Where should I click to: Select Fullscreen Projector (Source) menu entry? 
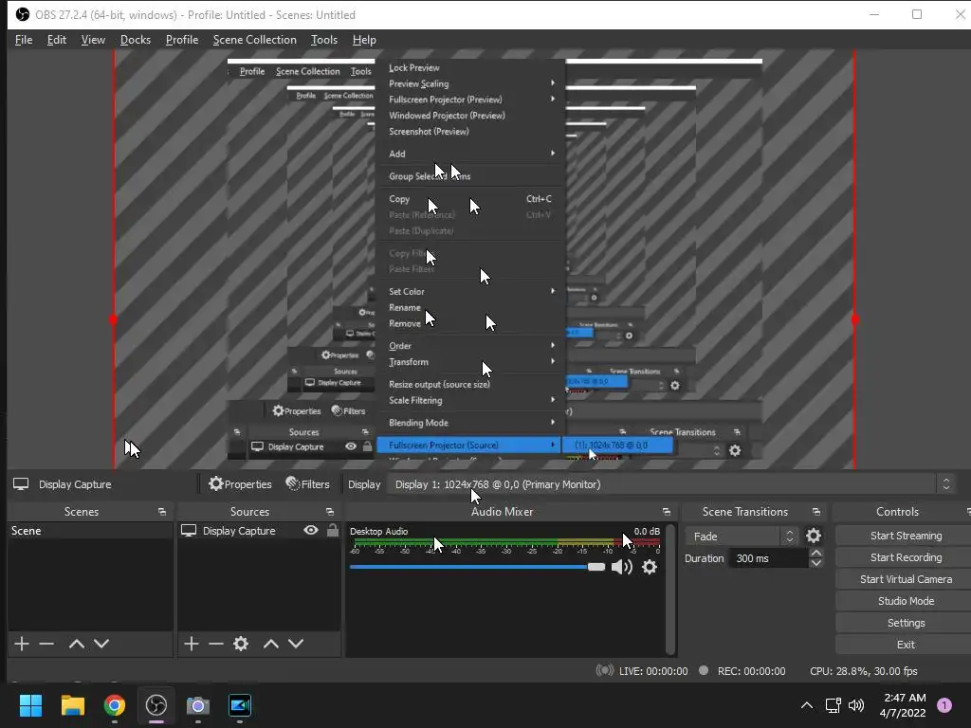point(468,445)
